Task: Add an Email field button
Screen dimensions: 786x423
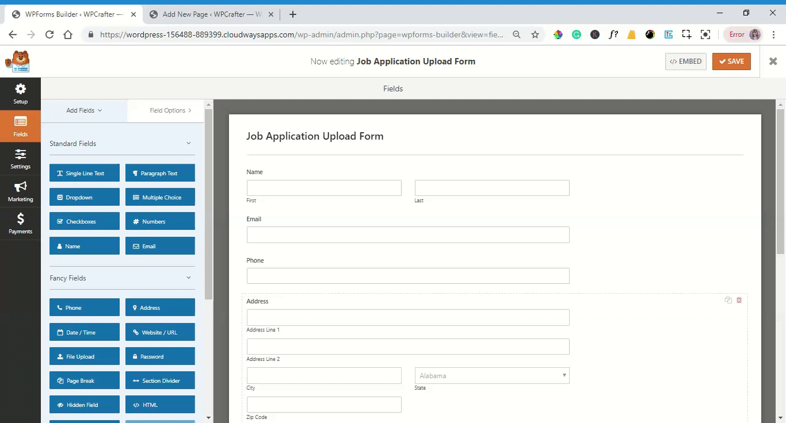Action: 160,246
